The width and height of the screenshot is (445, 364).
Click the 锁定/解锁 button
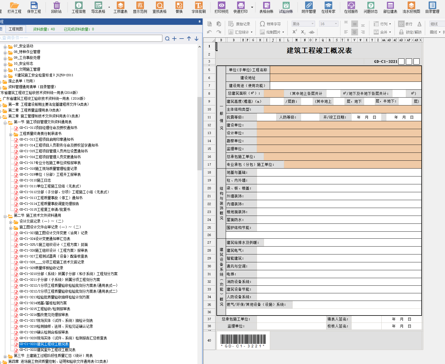[x=410, y=32]
